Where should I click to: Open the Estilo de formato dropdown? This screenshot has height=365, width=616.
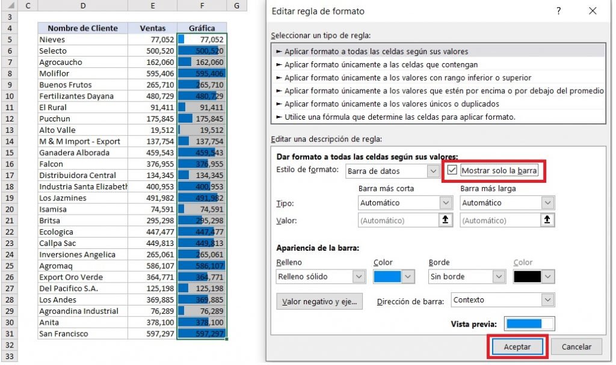click(x=434, y=171)
